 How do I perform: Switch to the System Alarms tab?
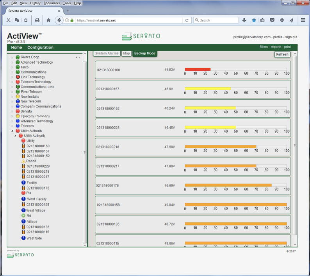pos(107,54)
